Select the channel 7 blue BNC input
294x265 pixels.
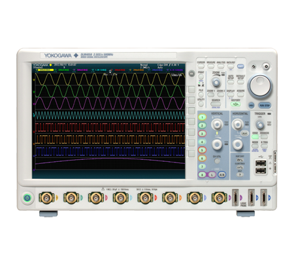click(x=194, y=198)
